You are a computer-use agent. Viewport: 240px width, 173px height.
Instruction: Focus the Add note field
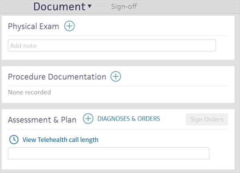(x=112, y=46)
